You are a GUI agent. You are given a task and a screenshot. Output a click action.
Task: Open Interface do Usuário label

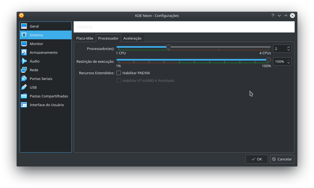click(47, 105)
